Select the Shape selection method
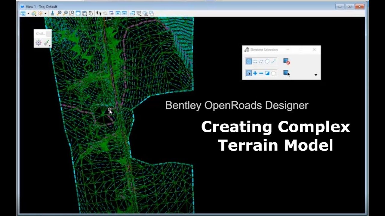This screenshot has width=385, height=216. (x=261, y=61)
